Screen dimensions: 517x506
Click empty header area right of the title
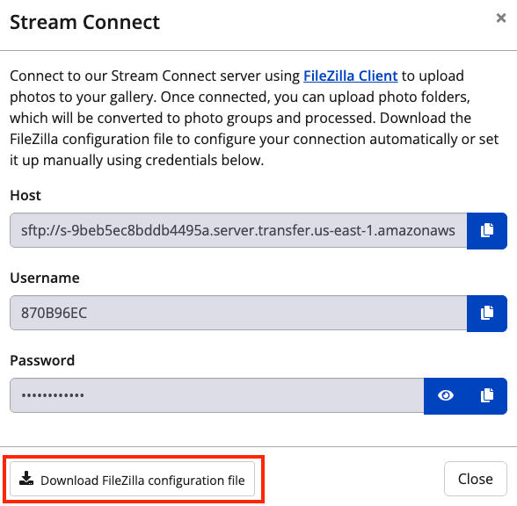pyautogui.click(x=326, y=23)
